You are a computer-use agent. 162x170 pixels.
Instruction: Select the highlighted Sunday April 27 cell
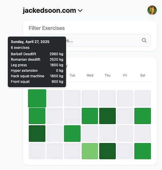[37, 98]
